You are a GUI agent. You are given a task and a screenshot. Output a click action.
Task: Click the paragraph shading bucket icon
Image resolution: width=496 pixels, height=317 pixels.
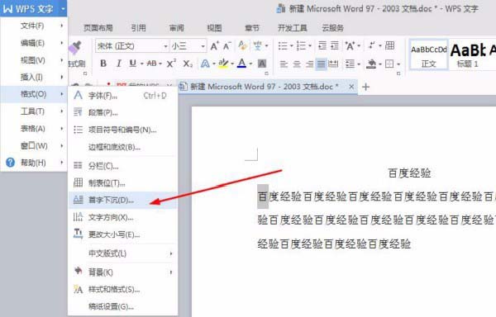tap(371, 64)
